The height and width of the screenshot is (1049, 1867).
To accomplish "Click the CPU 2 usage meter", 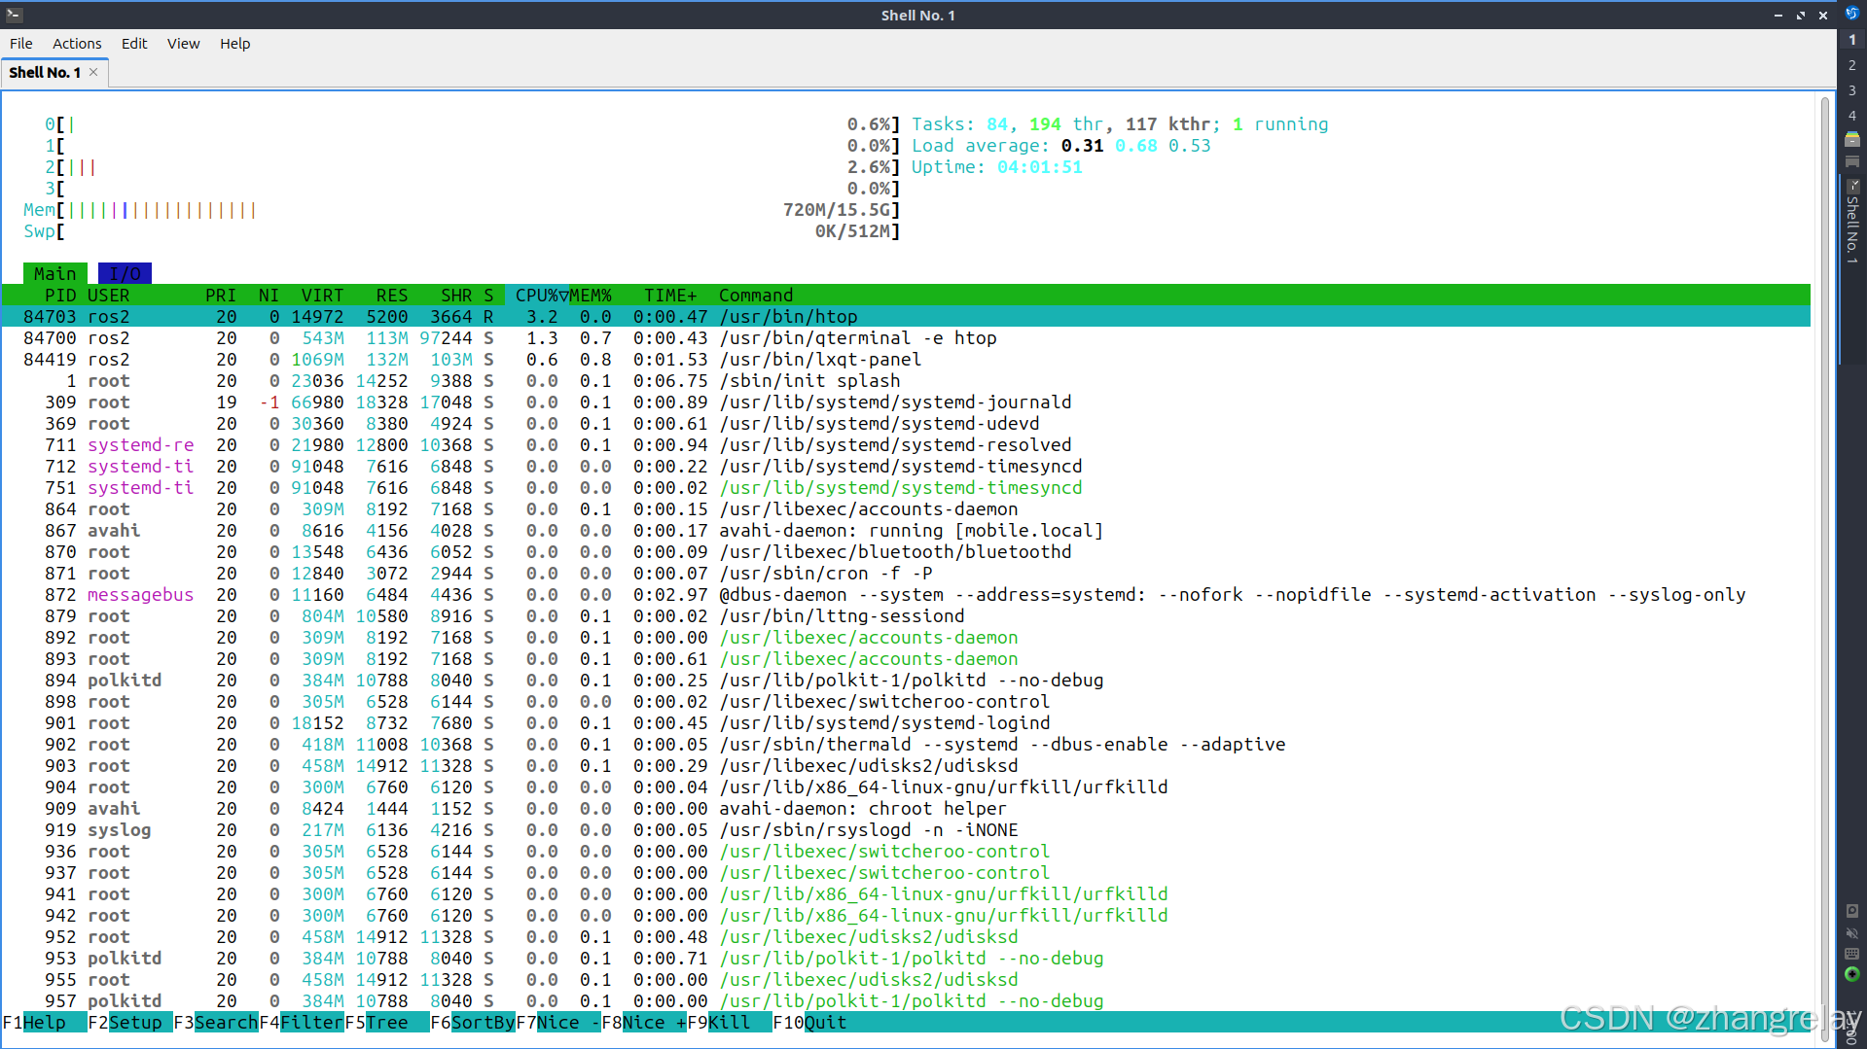I will 473,167.
